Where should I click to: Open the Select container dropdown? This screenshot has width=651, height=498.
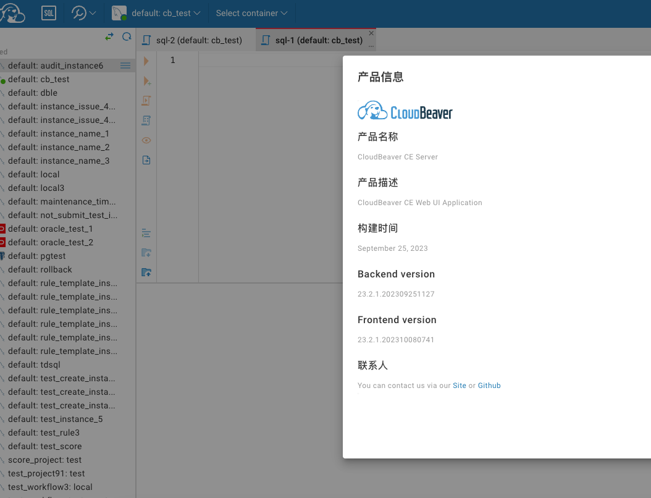pyautogui.click(x=251, y=12)
